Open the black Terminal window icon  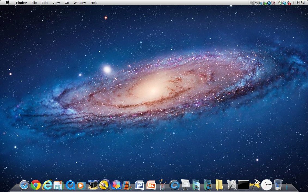point(243,185)
